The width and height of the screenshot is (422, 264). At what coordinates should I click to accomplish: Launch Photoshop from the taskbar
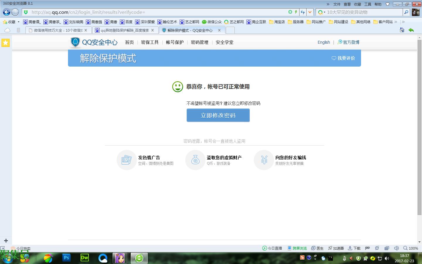click(x=67, y=258)
